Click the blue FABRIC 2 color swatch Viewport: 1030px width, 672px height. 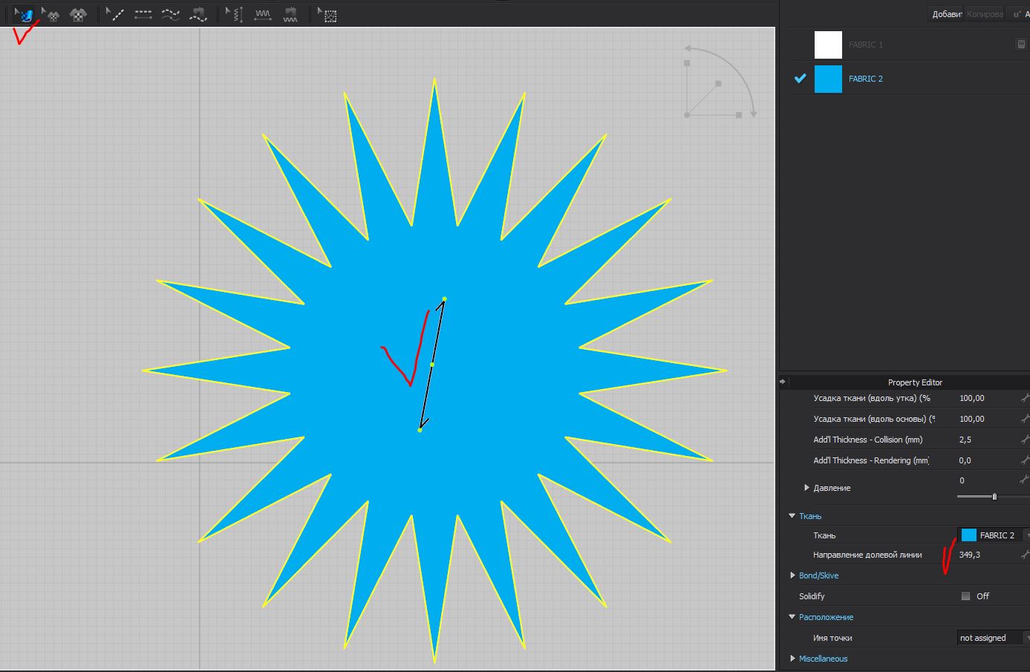[828, 79]
